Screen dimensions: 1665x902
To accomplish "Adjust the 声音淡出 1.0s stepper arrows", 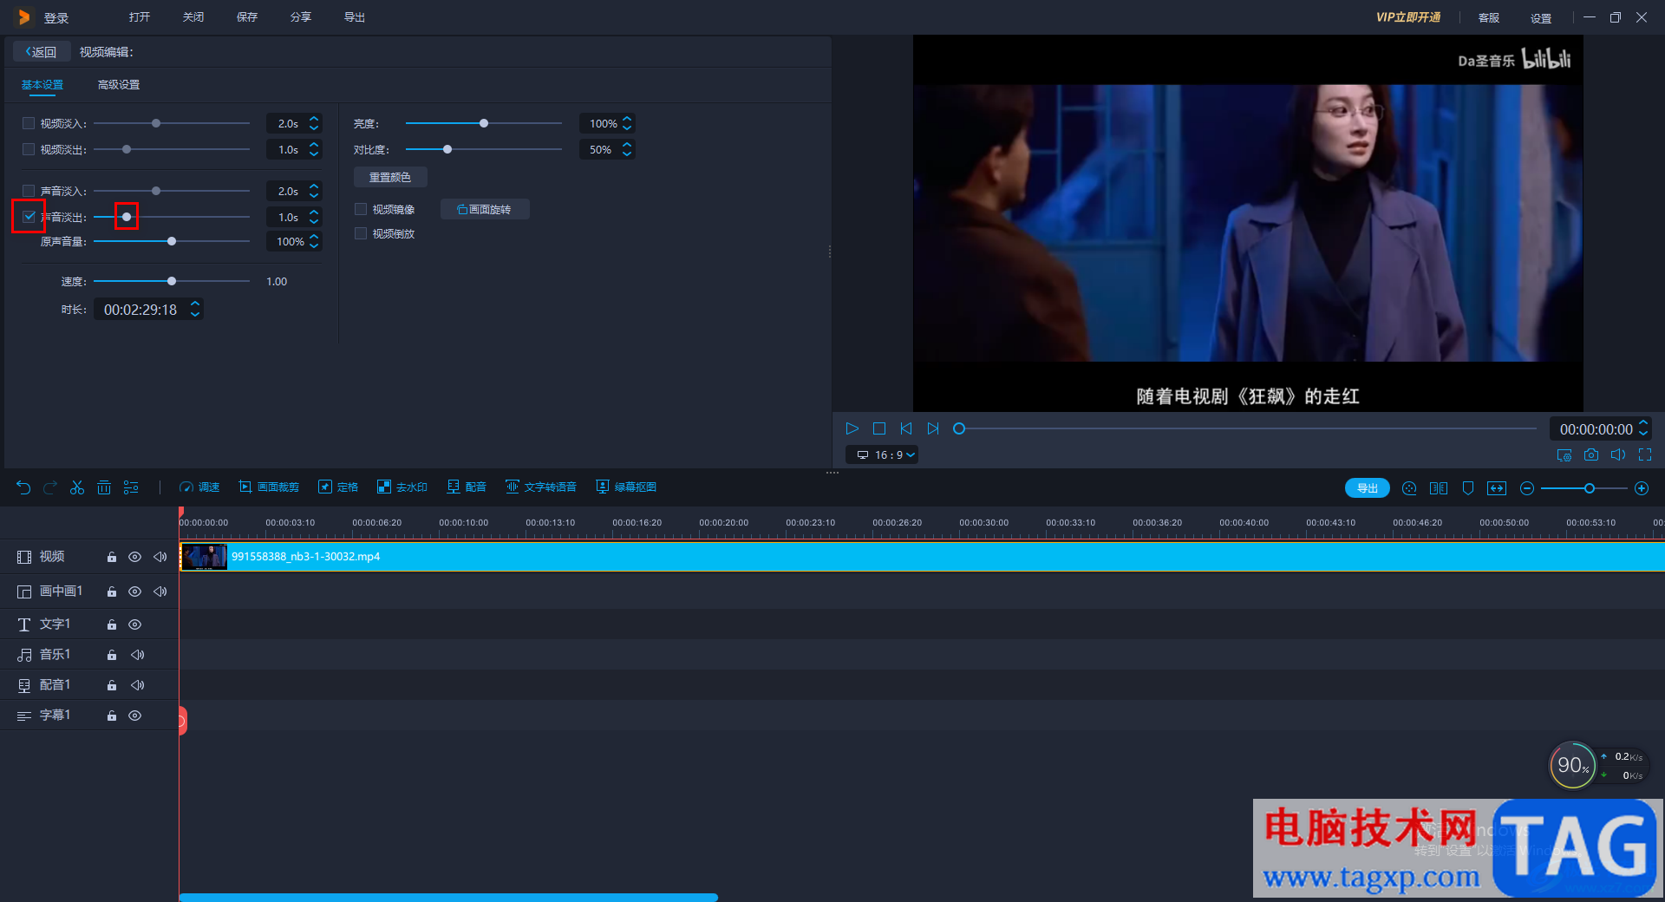I will 314,217.
